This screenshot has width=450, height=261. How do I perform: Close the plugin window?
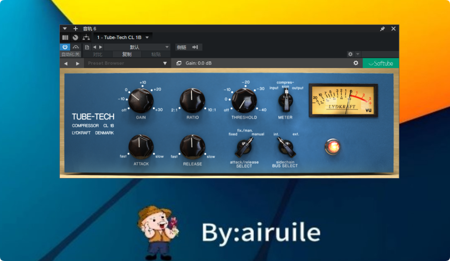point(393,29)
